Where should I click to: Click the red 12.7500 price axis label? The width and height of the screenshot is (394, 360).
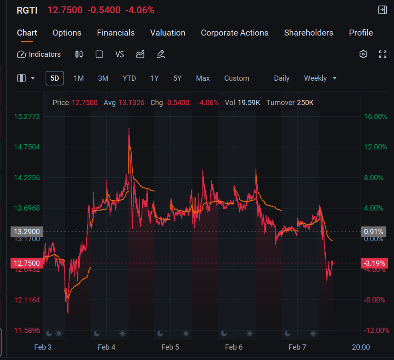pyautogui.click(x=27, y=263)
